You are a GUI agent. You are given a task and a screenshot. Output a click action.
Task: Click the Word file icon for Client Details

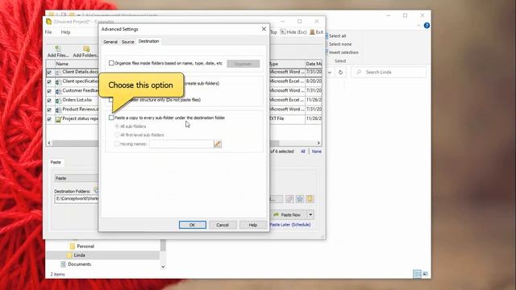[x=58, y=72]
